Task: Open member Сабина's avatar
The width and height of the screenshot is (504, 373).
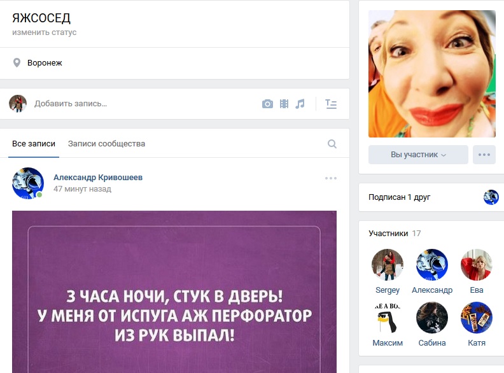Action: click(432, 318)
